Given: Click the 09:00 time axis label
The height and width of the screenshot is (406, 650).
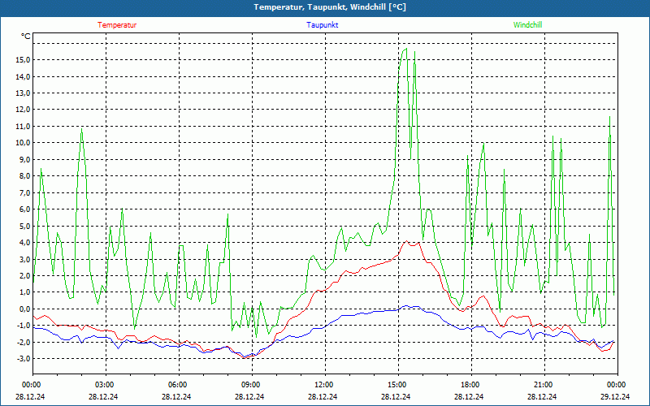Looking at the screenshot, I should (x=251, y=385).
